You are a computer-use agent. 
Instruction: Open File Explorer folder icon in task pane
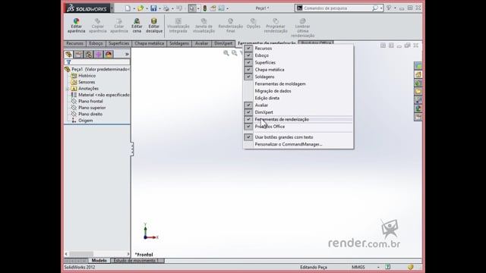[418, 91]
